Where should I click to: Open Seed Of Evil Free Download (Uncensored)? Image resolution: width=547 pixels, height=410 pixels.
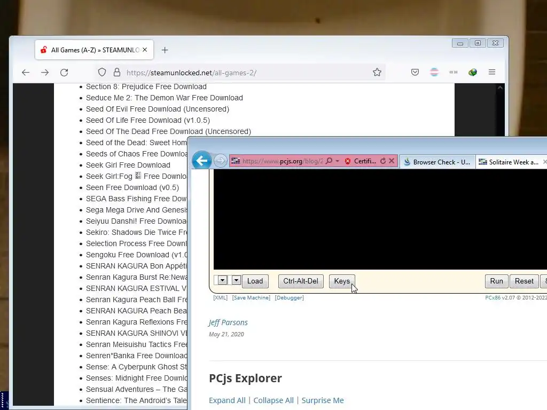pyautogui.click(x=158, y=109)
